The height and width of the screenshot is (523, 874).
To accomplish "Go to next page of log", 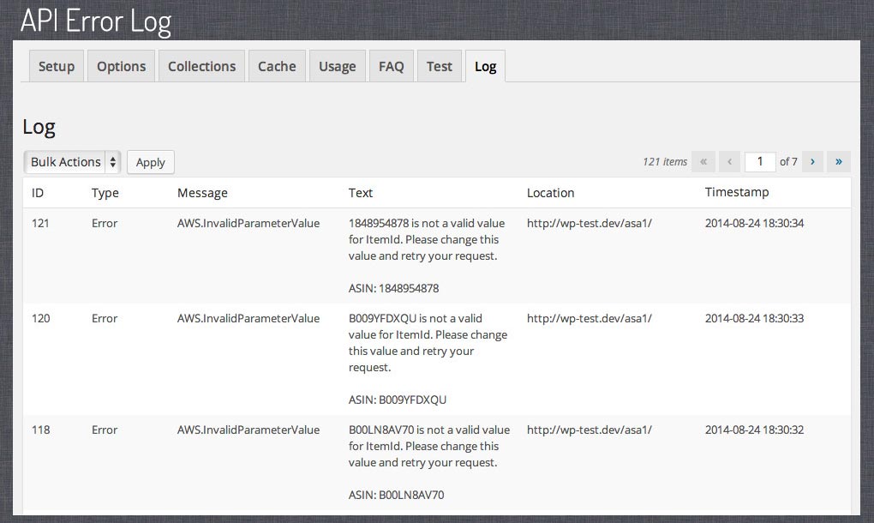I will coord(812,162).
